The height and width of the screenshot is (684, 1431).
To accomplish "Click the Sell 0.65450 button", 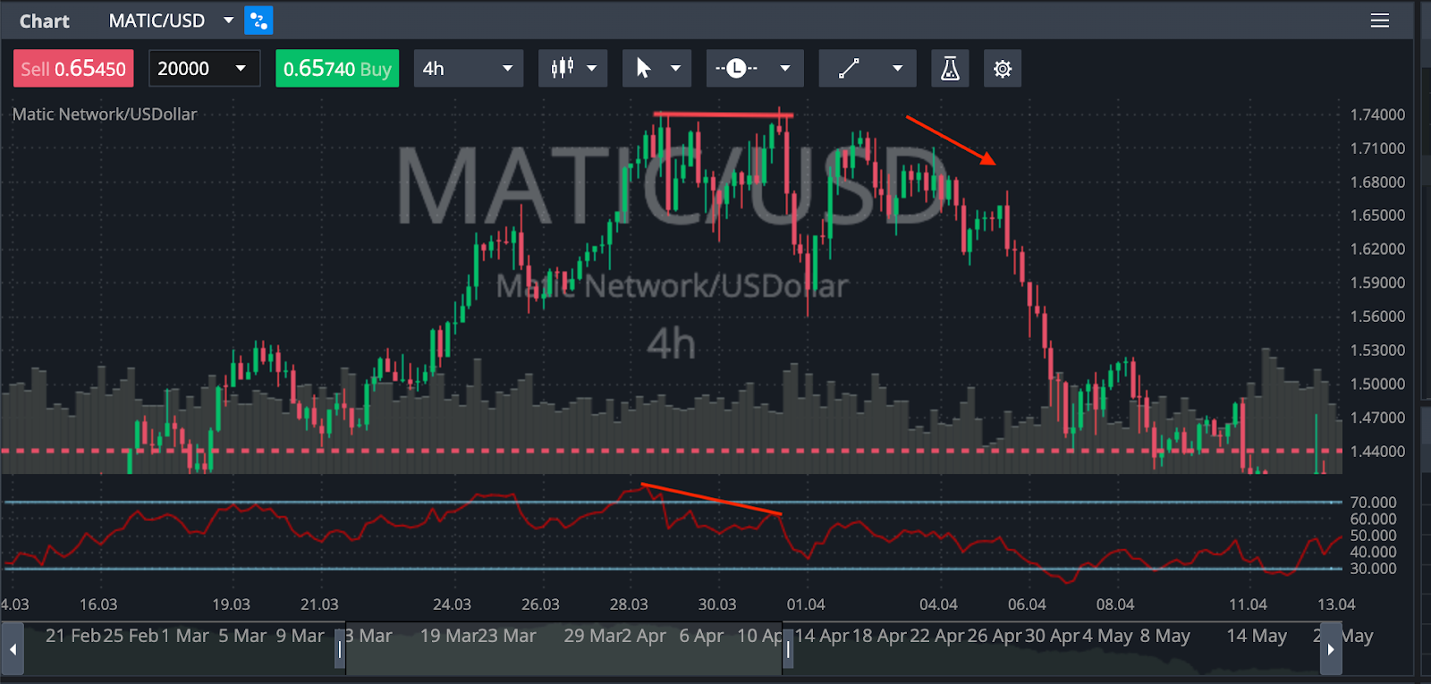I will pyautogui.click(x=73, y=69).
